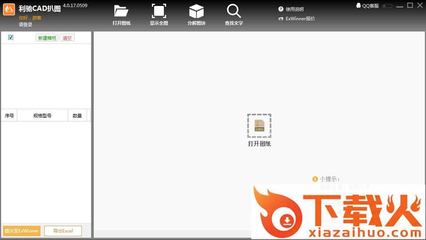Click the 序号 column header
Screen dimensions: 426x240
[x=9, y=116]
